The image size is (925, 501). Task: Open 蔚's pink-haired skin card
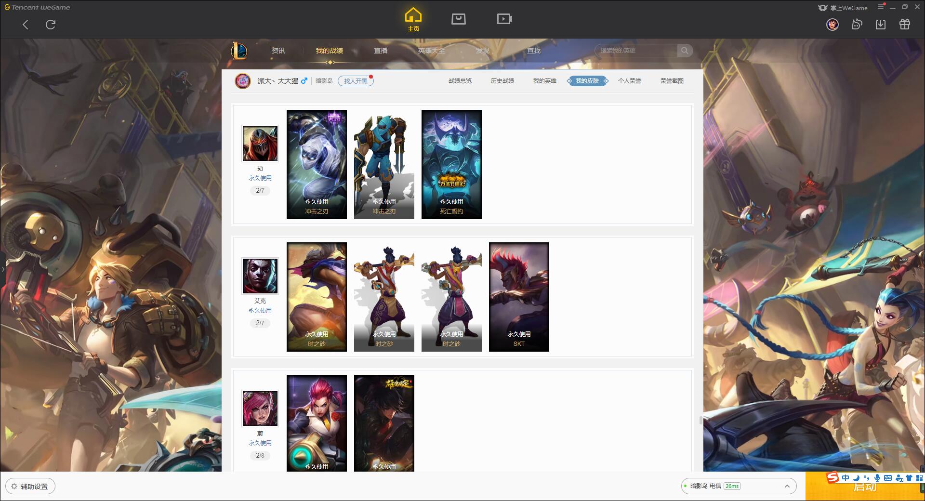point(317,423)
